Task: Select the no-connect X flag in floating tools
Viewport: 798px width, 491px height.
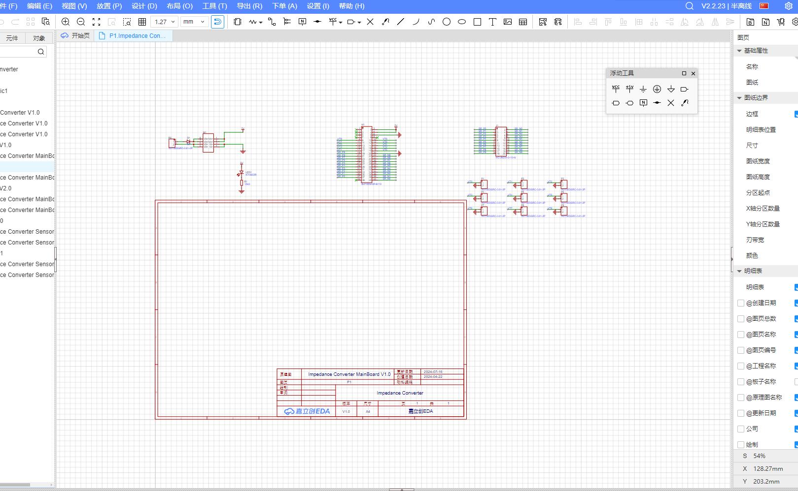Action: pyautogui.click(x=671, y=103)
